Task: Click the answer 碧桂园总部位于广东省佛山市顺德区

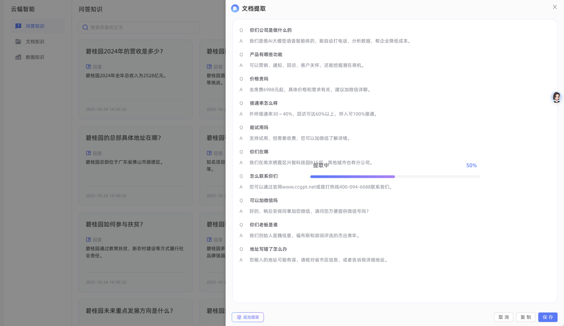Action: tap(125, 162)
